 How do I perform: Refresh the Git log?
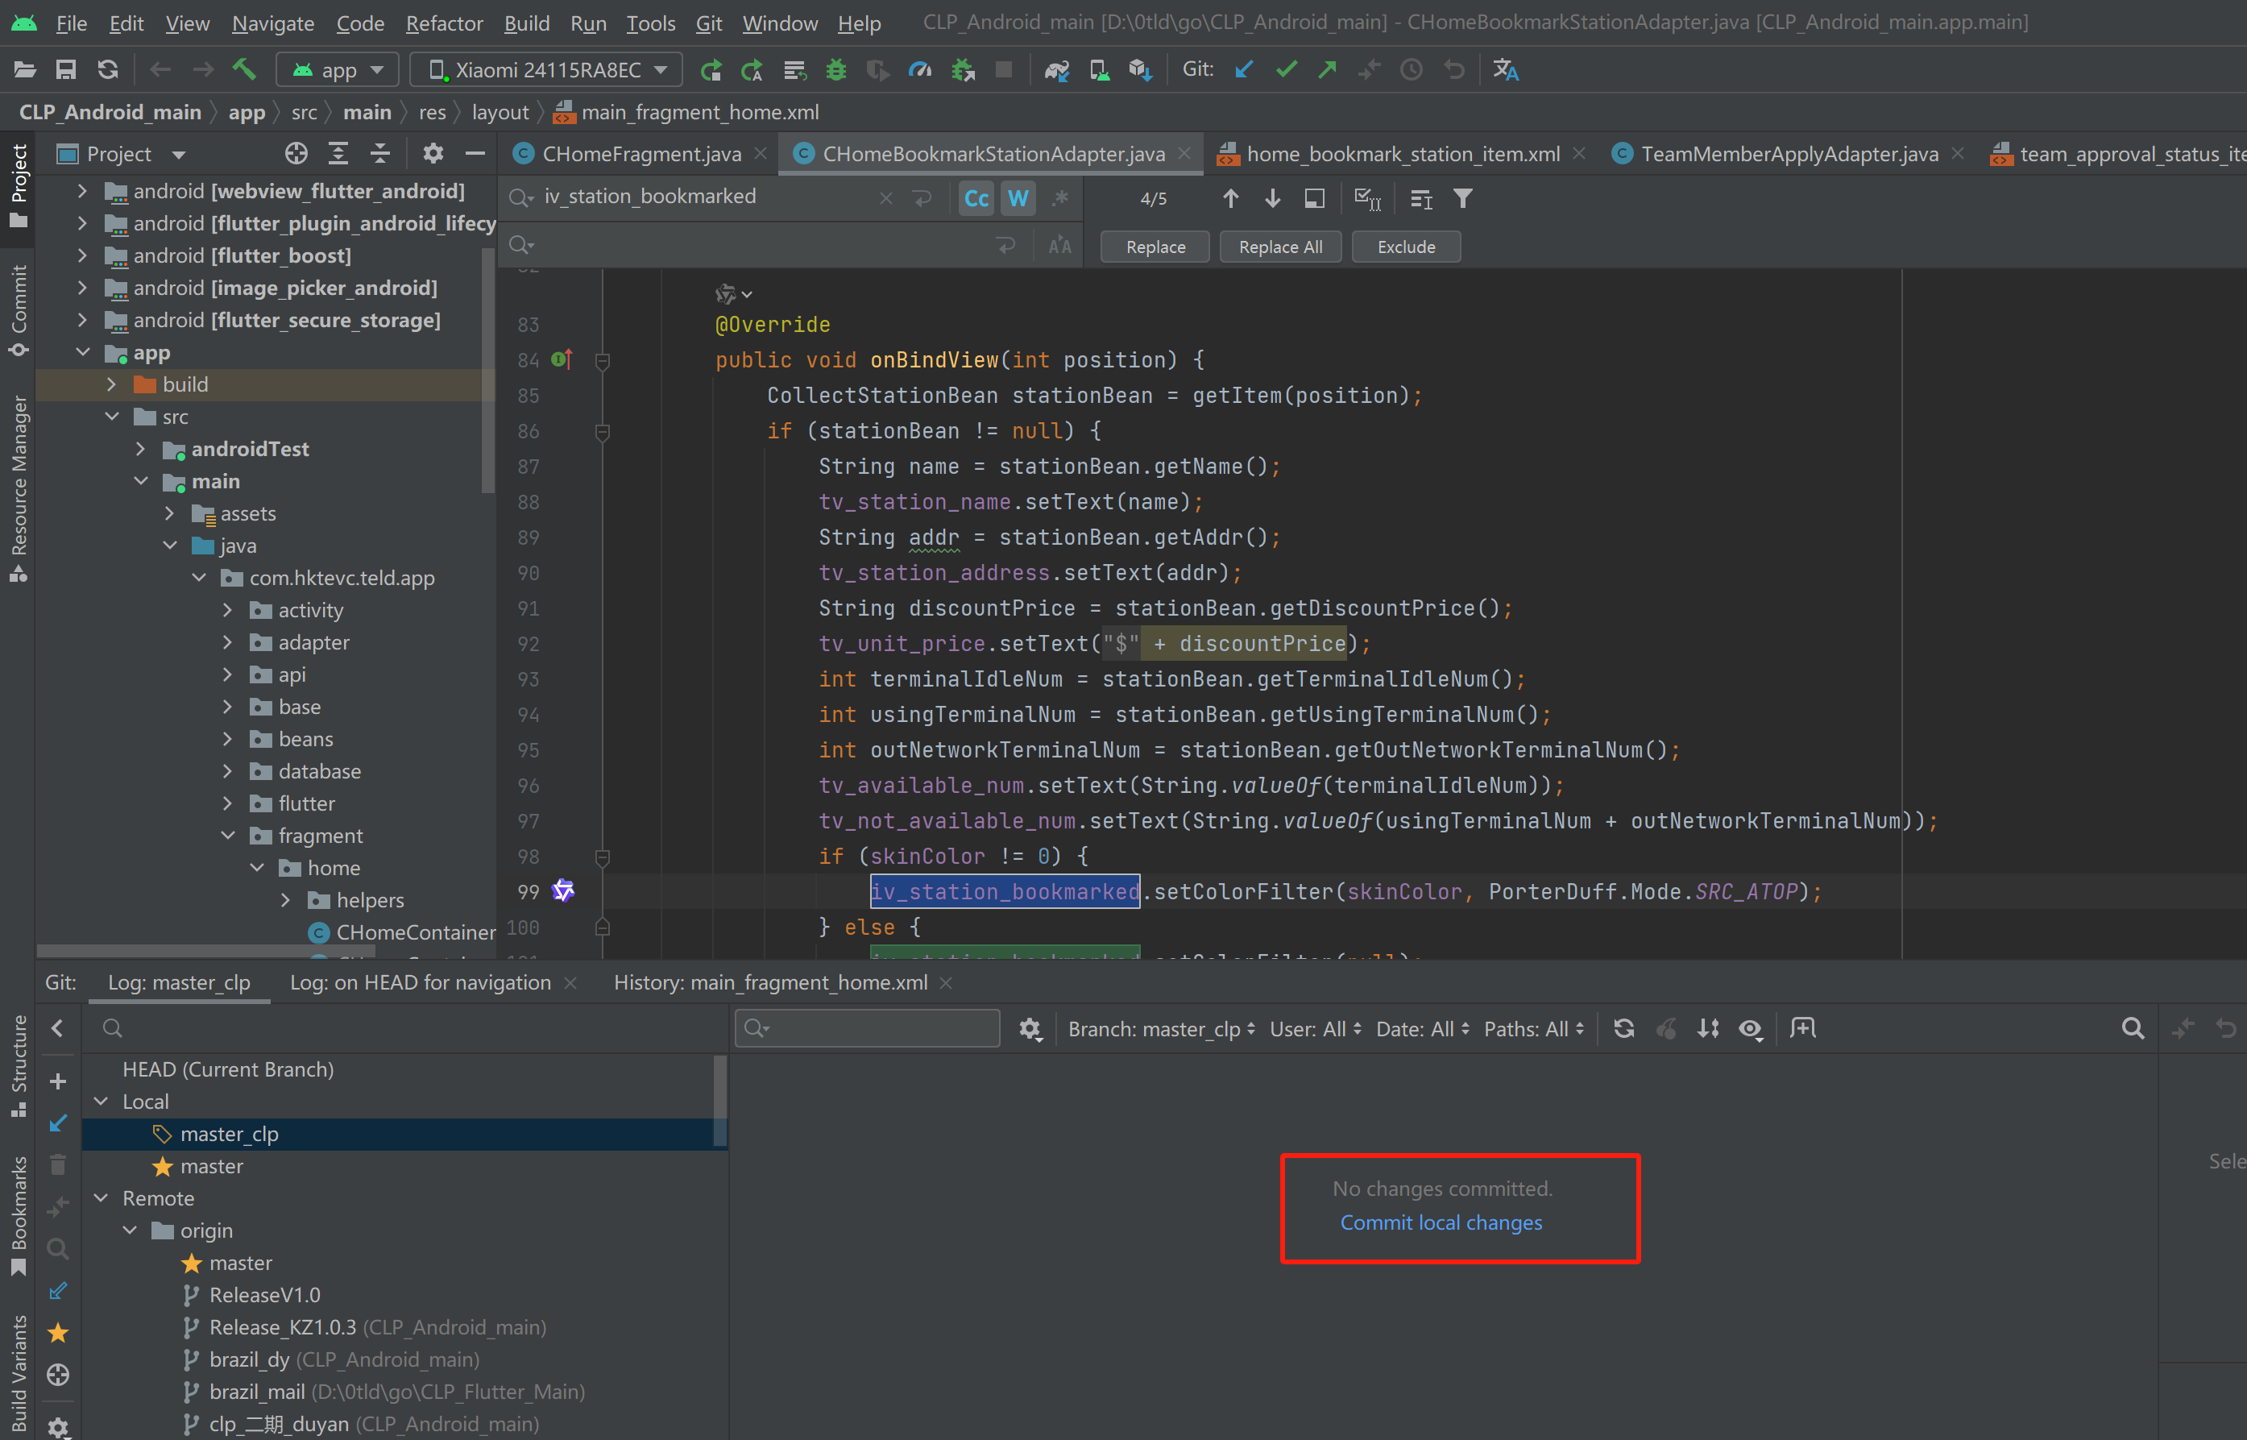[1623, 1028]
